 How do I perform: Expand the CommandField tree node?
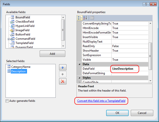(x=9, y=39)
